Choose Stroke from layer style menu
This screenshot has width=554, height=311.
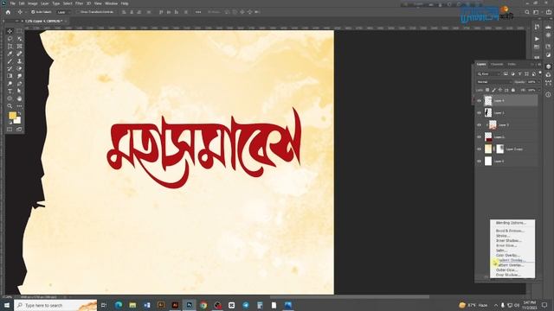tap(502, 236)
